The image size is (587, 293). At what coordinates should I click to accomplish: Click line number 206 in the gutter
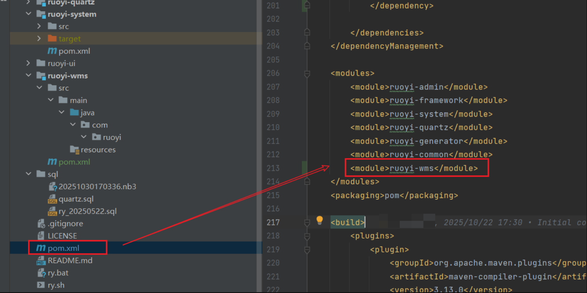[273, 73]
